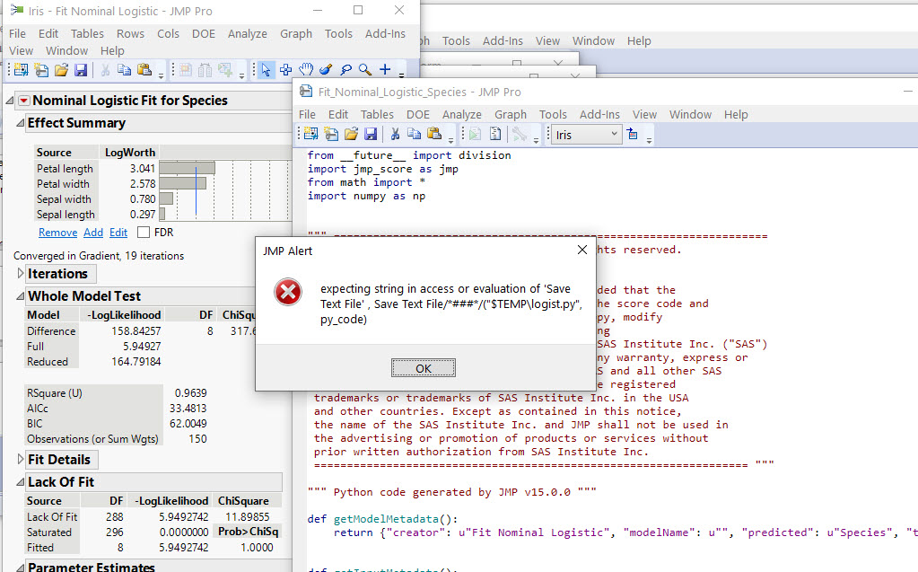Click Save icon in script window toolbar

(x=369, y=135)
